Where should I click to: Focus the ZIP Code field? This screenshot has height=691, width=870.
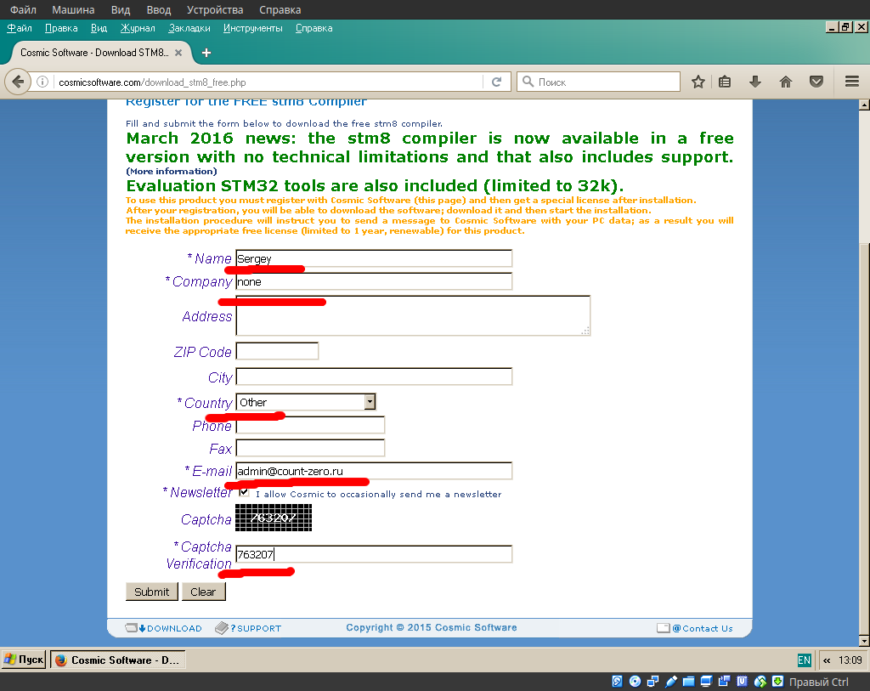coord(278,351)
